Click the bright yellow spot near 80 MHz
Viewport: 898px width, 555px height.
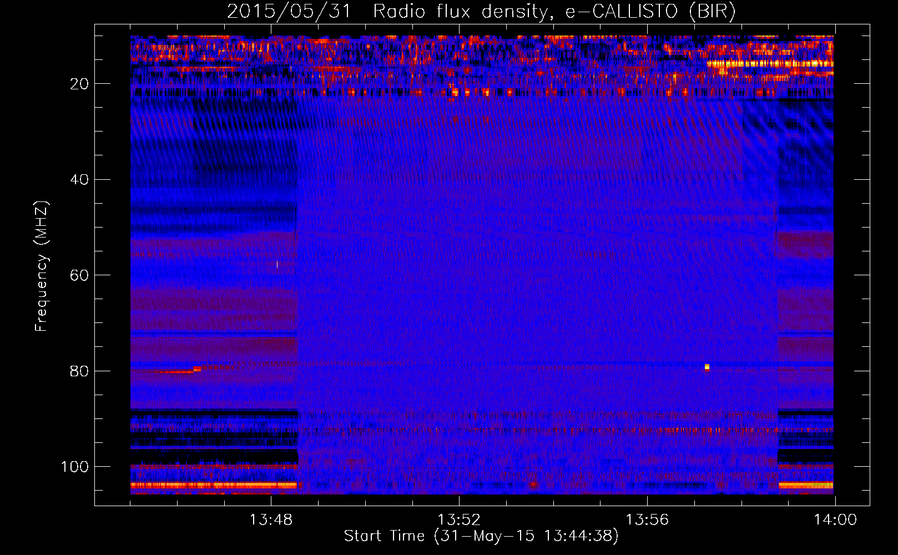(x=707, y=367)
